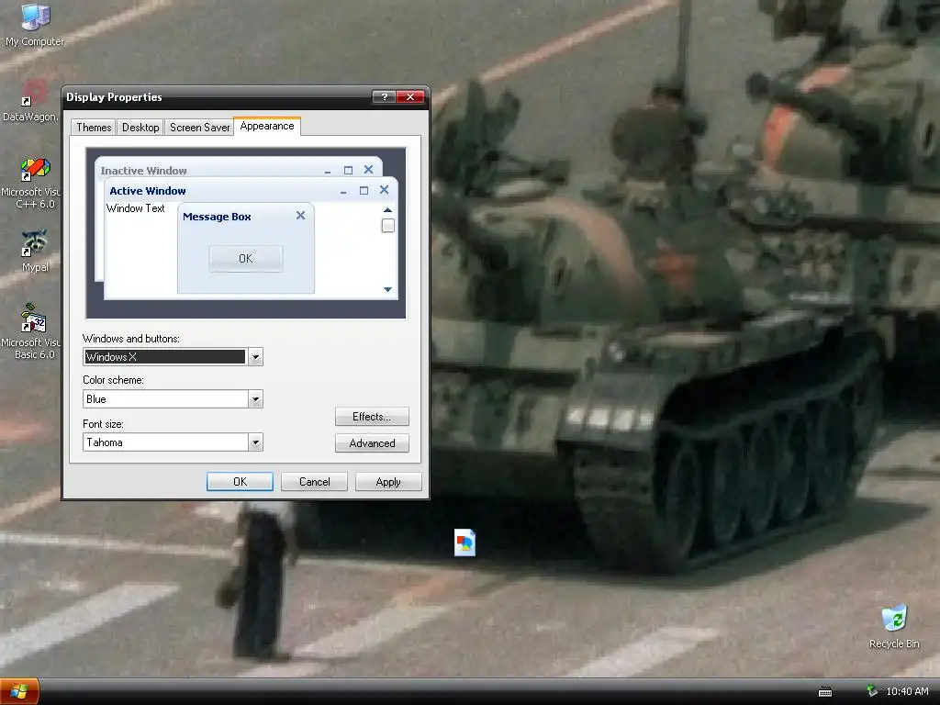The image size is (940, 705).
Task: Expand the Color scheme dropdown
Action: point(255,399)
